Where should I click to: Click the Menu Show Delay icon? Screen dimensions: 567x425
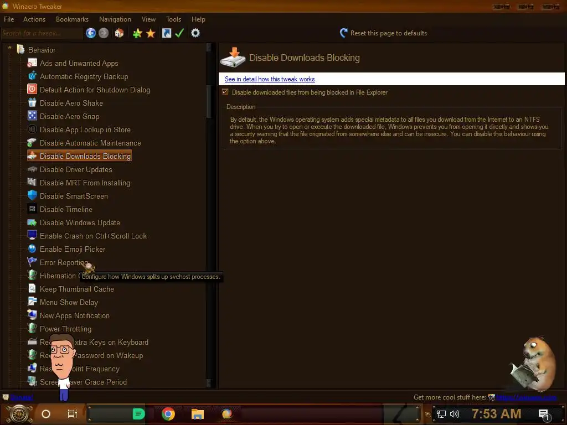[x=32, y=302]
